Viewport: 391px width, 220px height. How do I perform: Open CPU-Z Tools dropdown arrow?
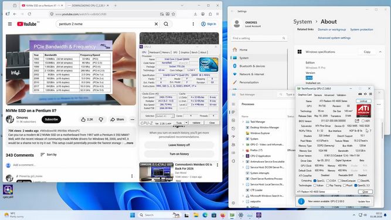(186, 123)
